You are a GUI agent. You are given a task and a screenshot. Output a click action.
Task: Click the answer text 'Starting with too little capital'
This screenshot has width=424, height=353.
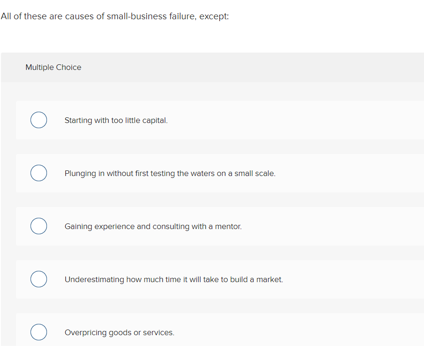(115, 120)
